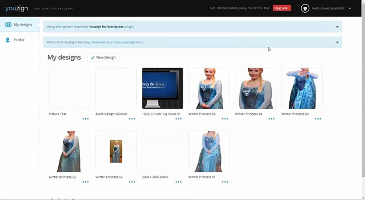Open options dots for Winter Princess 03
The width and height of the screenshot is (365, 200).
click(x=318, y=119)
